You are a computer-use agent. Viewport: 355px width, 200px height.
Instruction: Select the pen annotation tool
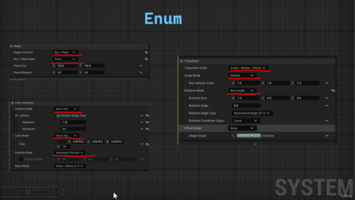pos(20,192)
